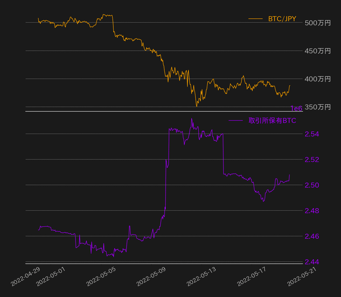Click the 2.44 holdings axis tick label
This screenshot has width=341, height=297.
click(312, 262)
